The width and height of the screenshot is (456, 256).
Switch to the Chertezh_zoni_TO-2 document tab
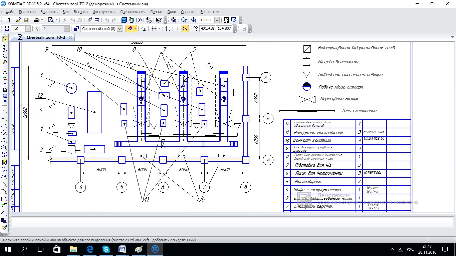pos(46,37)
